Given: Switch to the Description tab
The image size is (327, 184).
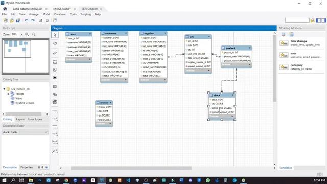Looking at the screenshot, I should (x=10, y=167).
